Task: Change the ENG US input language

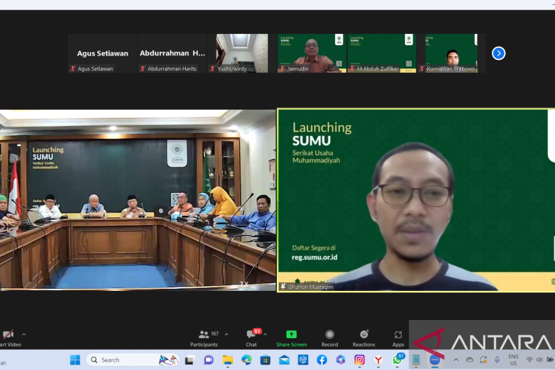Action: 513,360
